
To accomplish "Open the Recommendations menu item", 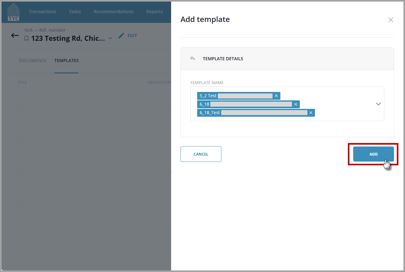I will (113, 12).
